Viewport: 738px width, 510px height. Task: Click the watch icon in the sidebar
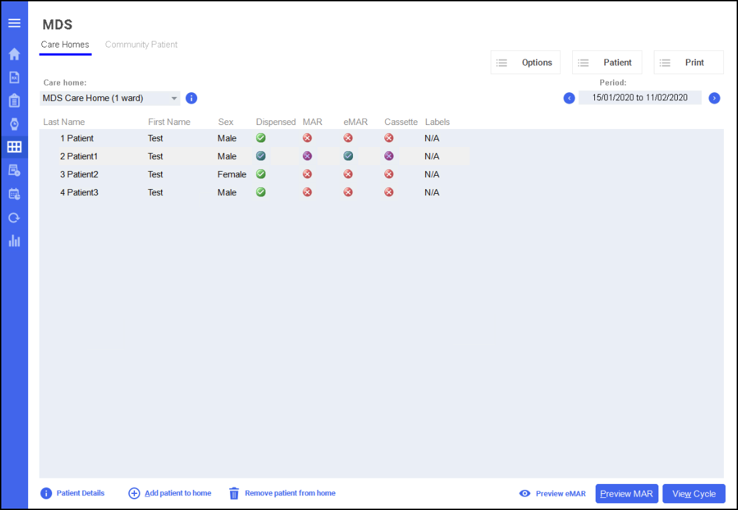(14, 124)
